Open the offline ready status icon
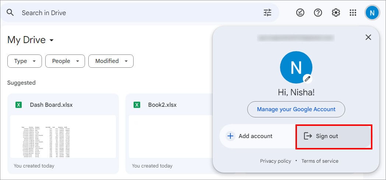The height and width of the screenshot is (180, 386). pos(300,13)
